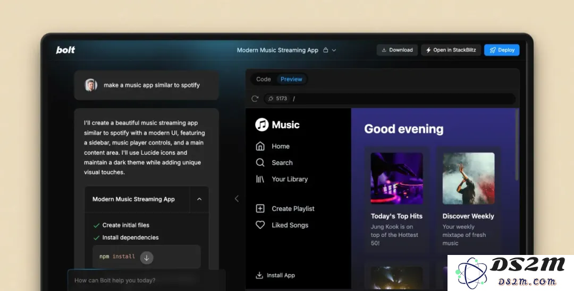
Task: Click 'Your weekly mixtape of fresh music' text
Action: pyautogui.click(x=464, y=235)
